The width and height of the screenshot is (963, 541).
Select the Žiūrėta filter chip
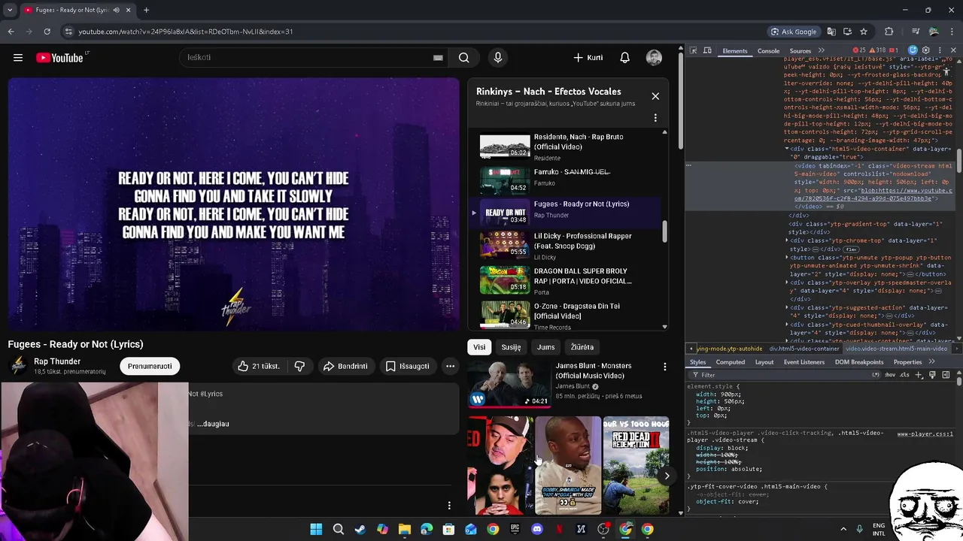[x=582, y=347]
